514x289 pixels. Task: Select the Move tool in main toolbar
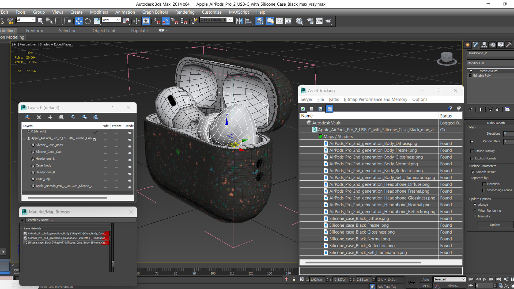(78, 21)
